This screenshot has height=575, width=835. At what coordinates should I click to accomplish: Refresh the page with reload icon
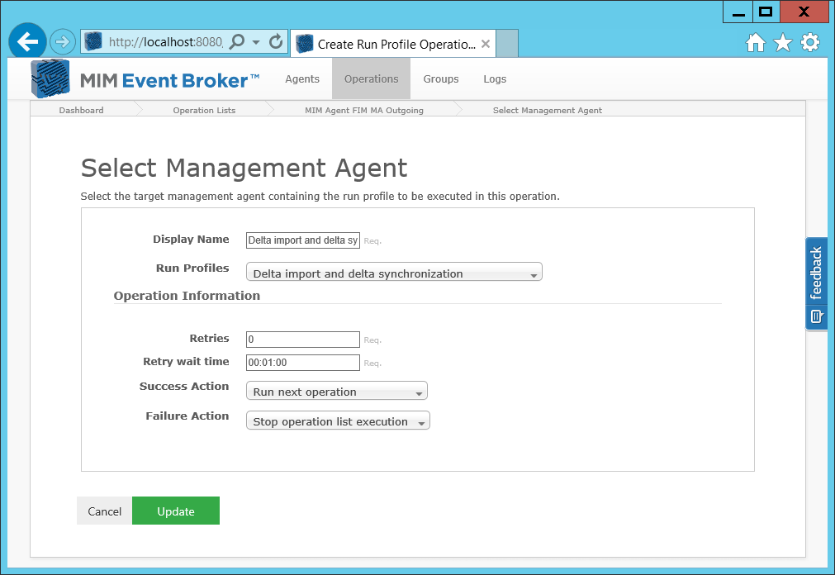coord(276,41)
